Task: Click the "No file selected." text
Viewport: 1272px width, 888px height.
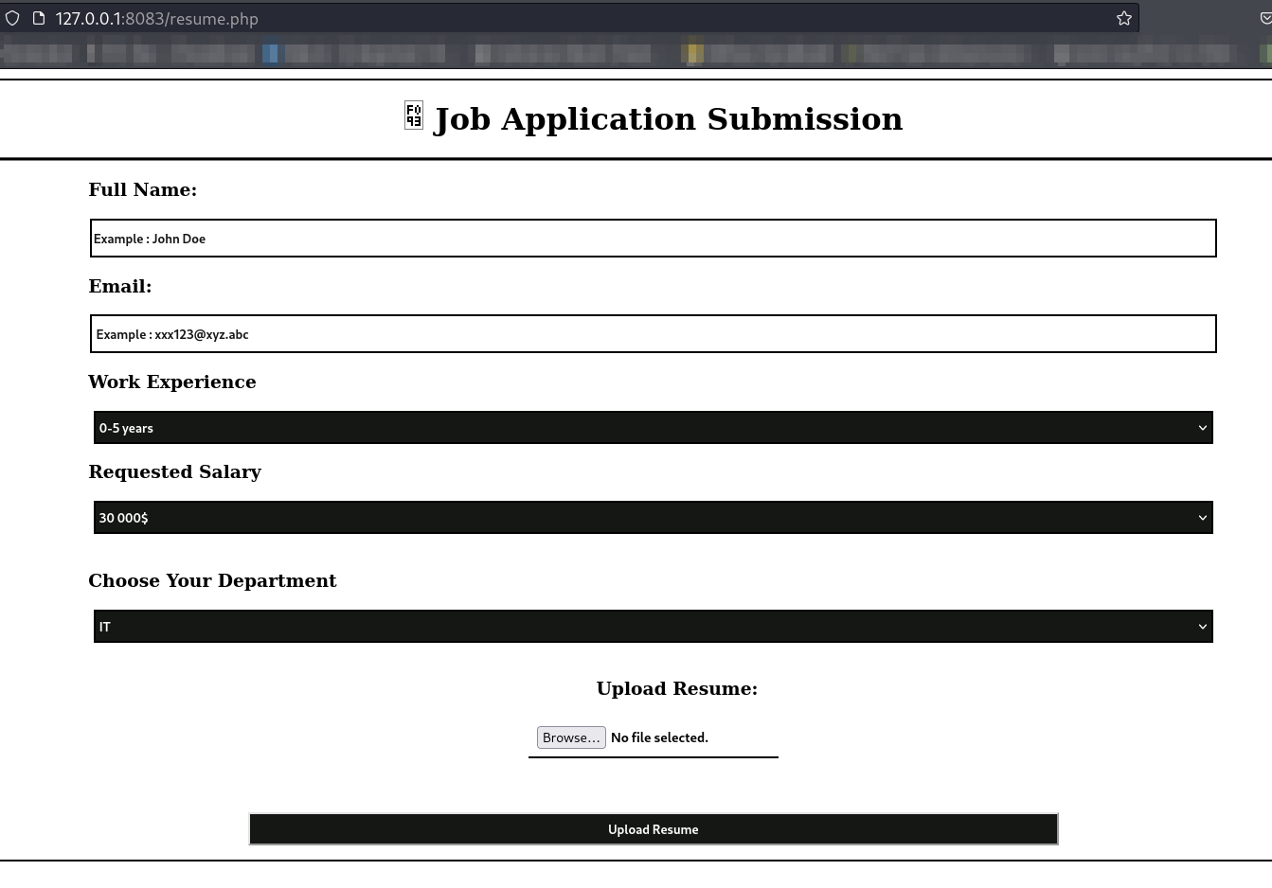Action: click(x=659, y=737)
